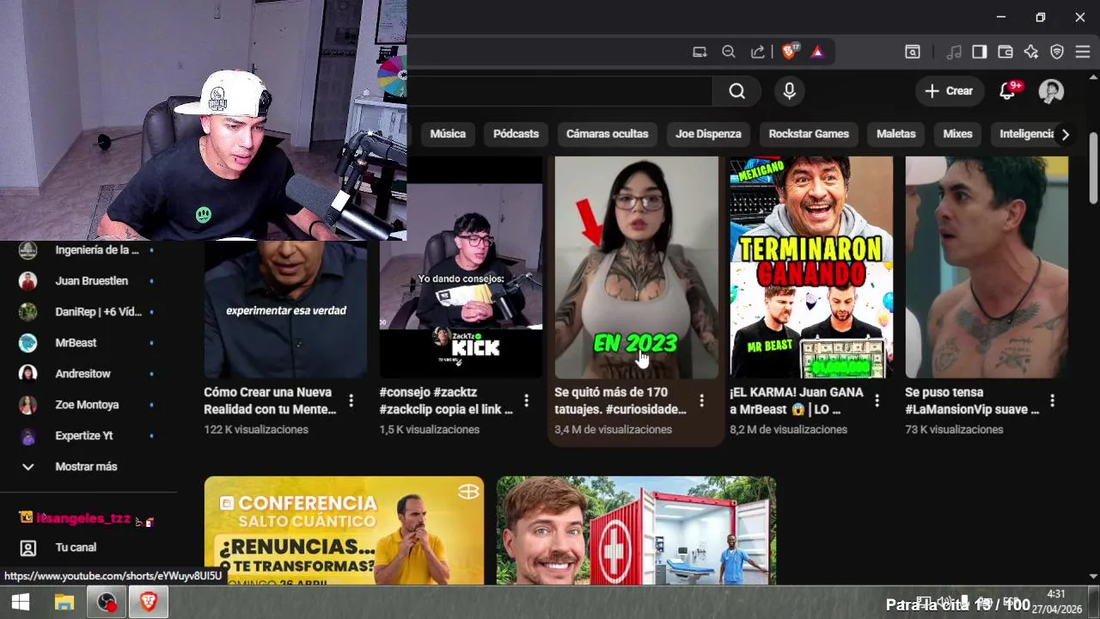Click the chips row next arrow
Image resolution: width=1100 pixels, height=619 pixels.
tap(1065, 134)
